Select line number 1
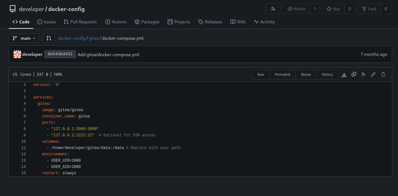Viewport: 398px width, 196px height. click(25, 85)
